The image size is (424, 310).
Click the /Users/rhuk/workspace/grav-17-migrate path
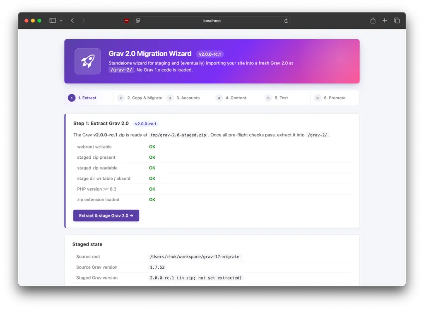(x=195, y=257)
